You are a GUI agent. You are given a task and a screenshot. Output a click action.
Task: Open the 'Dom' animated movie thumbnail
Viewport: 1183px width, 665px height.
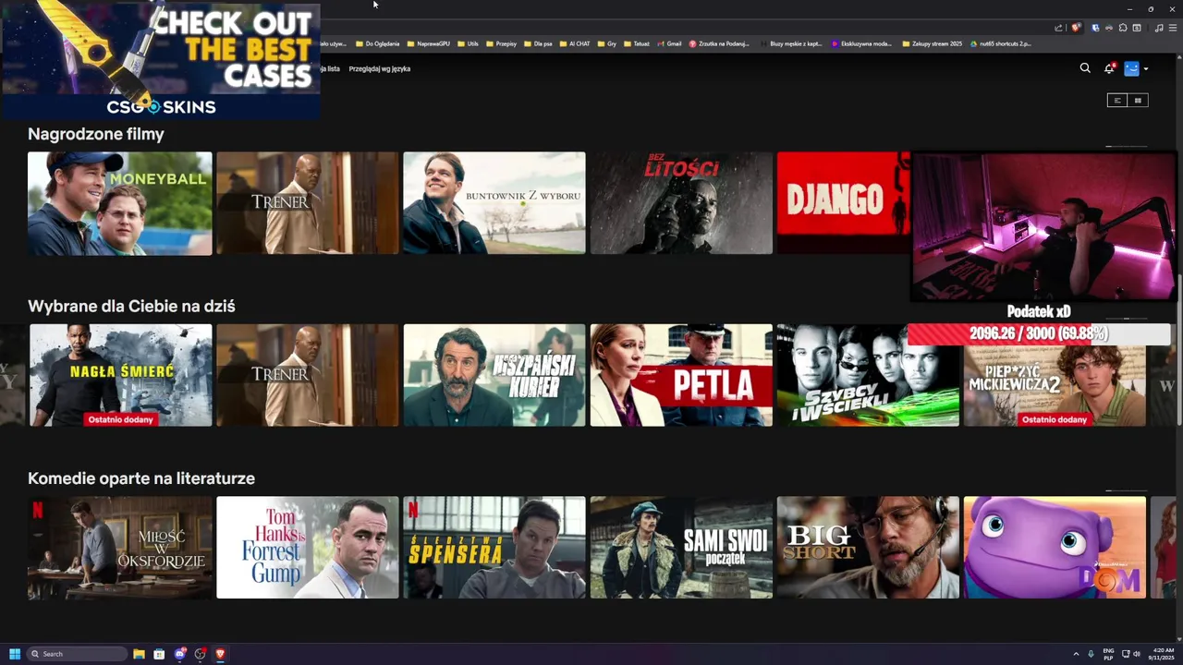click(1055, 548)
